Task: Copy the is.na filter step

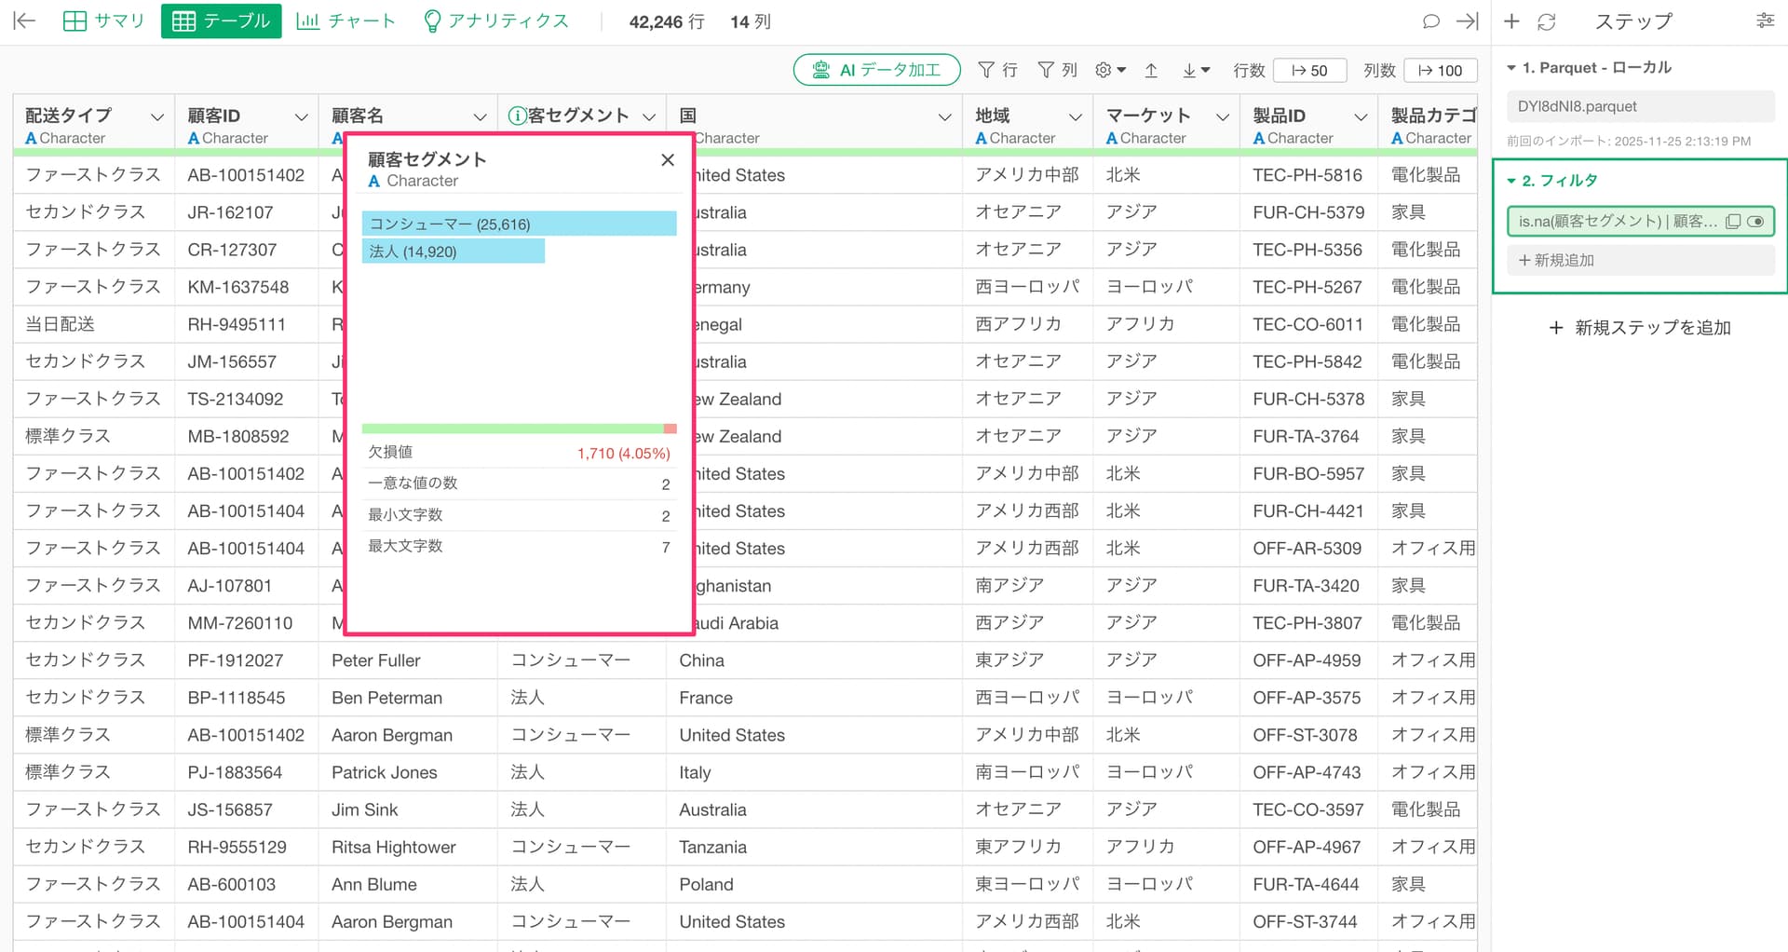Action: [1732, 222]
